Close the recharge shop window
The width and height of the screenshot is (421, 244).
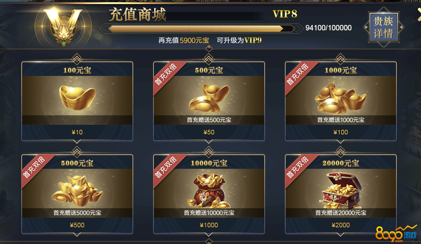pos(419,14)
